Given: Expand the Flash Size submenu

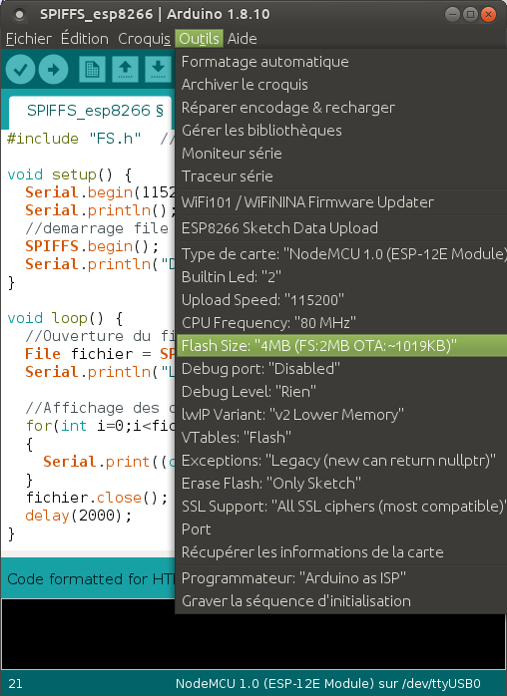Looking at the screenshot, I should pyautogui.click(x=341, y=346).
